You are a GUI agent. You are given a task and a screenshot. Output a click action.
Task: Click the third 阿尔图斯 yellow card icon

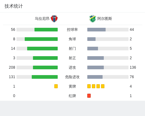coord(98,86)
